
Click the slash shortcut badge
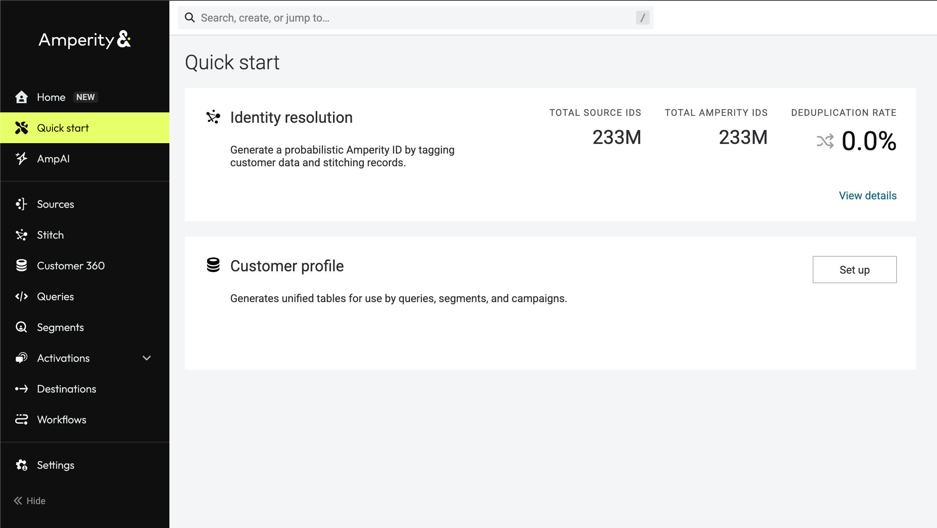(643, 18)
